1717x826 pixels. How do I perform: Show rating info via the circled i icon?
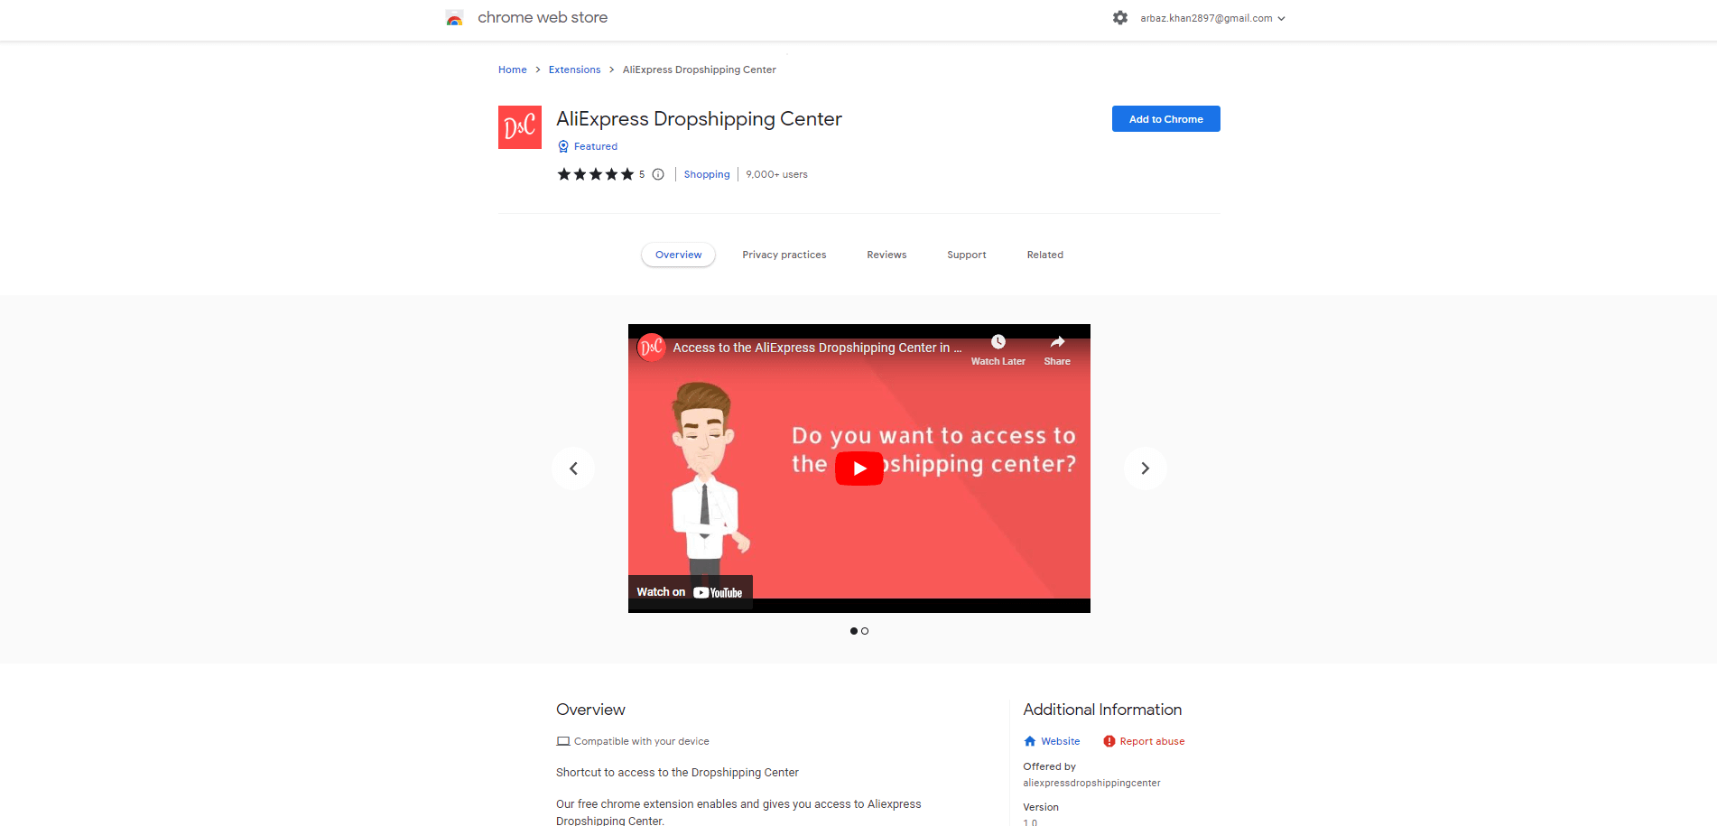(x=658, y=174)
